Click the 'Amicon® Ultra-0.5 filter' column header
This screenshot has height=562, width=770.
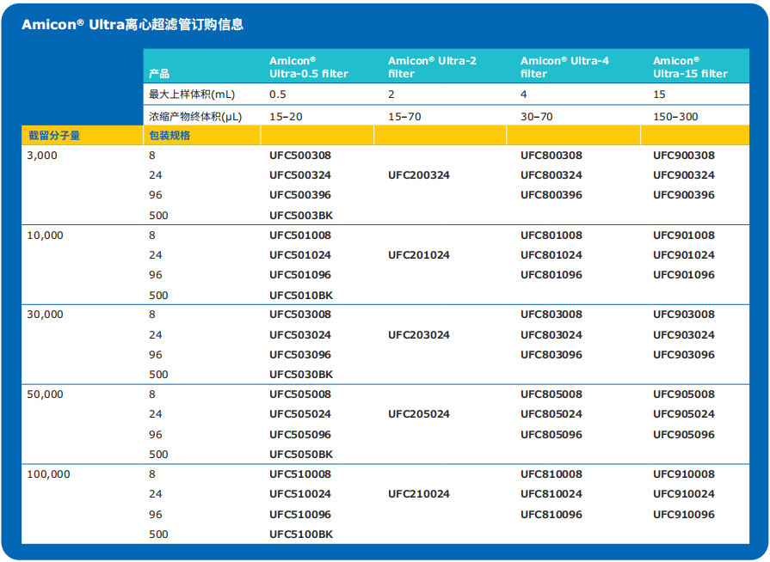(x=308, y=67)
